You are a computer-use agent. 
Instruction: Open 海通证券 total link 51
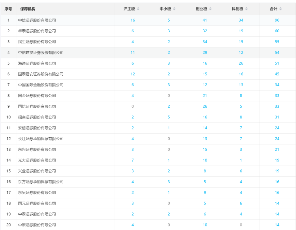[x=277, y=63]
